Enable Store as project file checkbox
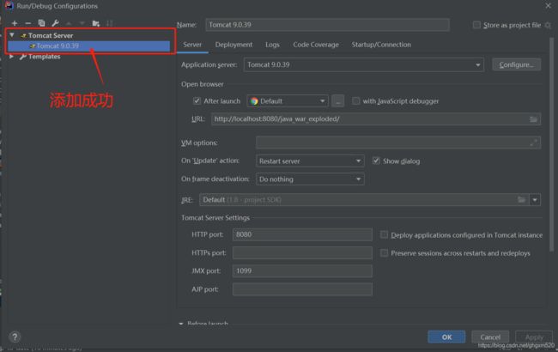 476,25
